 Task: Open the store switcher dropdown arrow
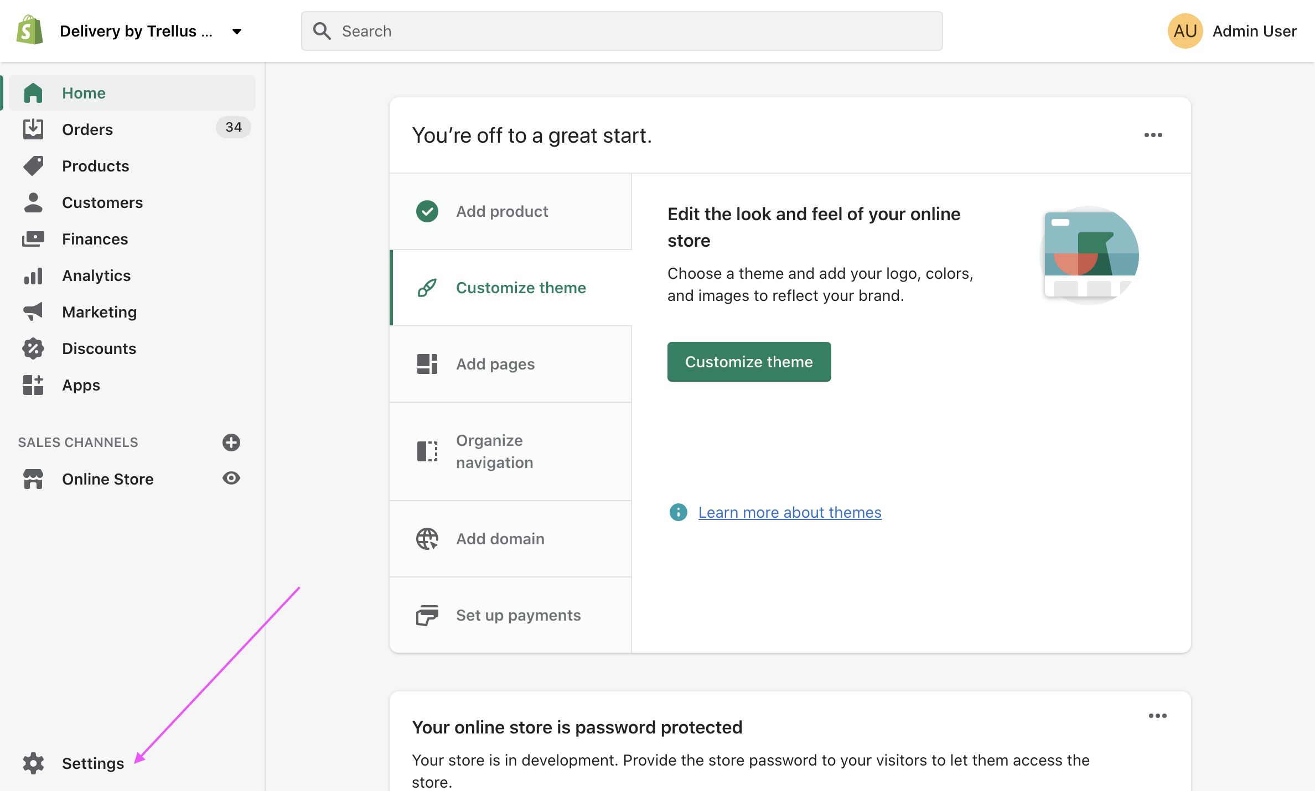click(237, 32)
